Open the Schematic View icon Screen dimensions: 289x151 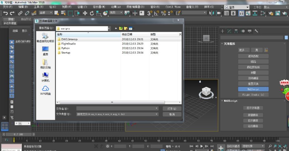point(255,13)
